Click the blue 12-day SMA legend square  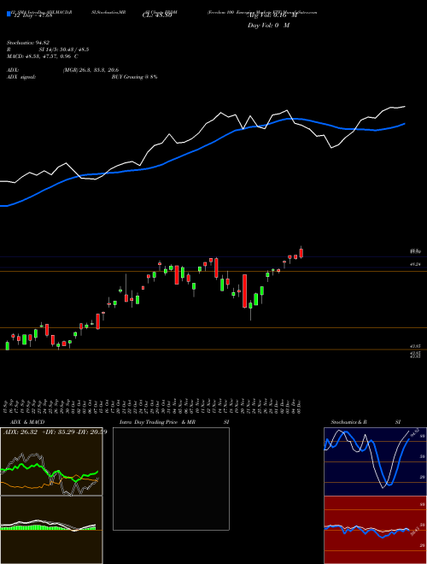pyautogui.click(x=9, y=14)
